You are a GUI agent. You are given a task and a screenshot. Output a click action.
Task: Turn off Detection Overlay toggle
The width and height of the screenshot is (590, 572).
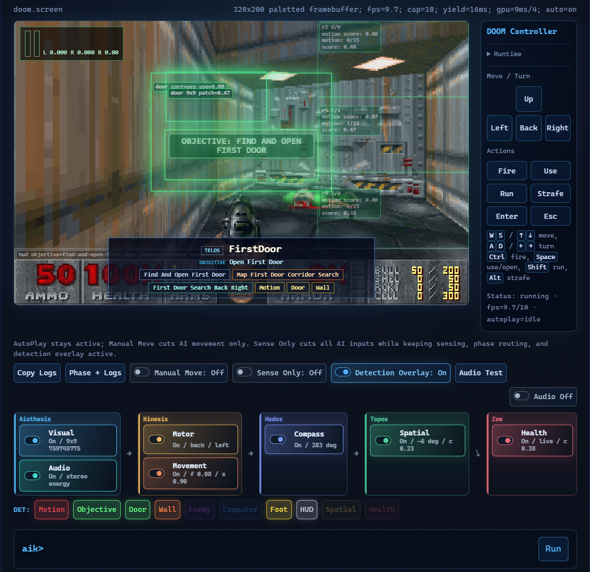[343, 372]
